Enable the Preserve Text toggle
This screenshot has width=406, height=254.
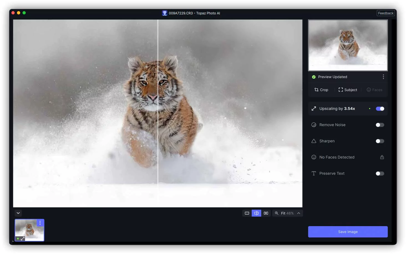(380, 173)
